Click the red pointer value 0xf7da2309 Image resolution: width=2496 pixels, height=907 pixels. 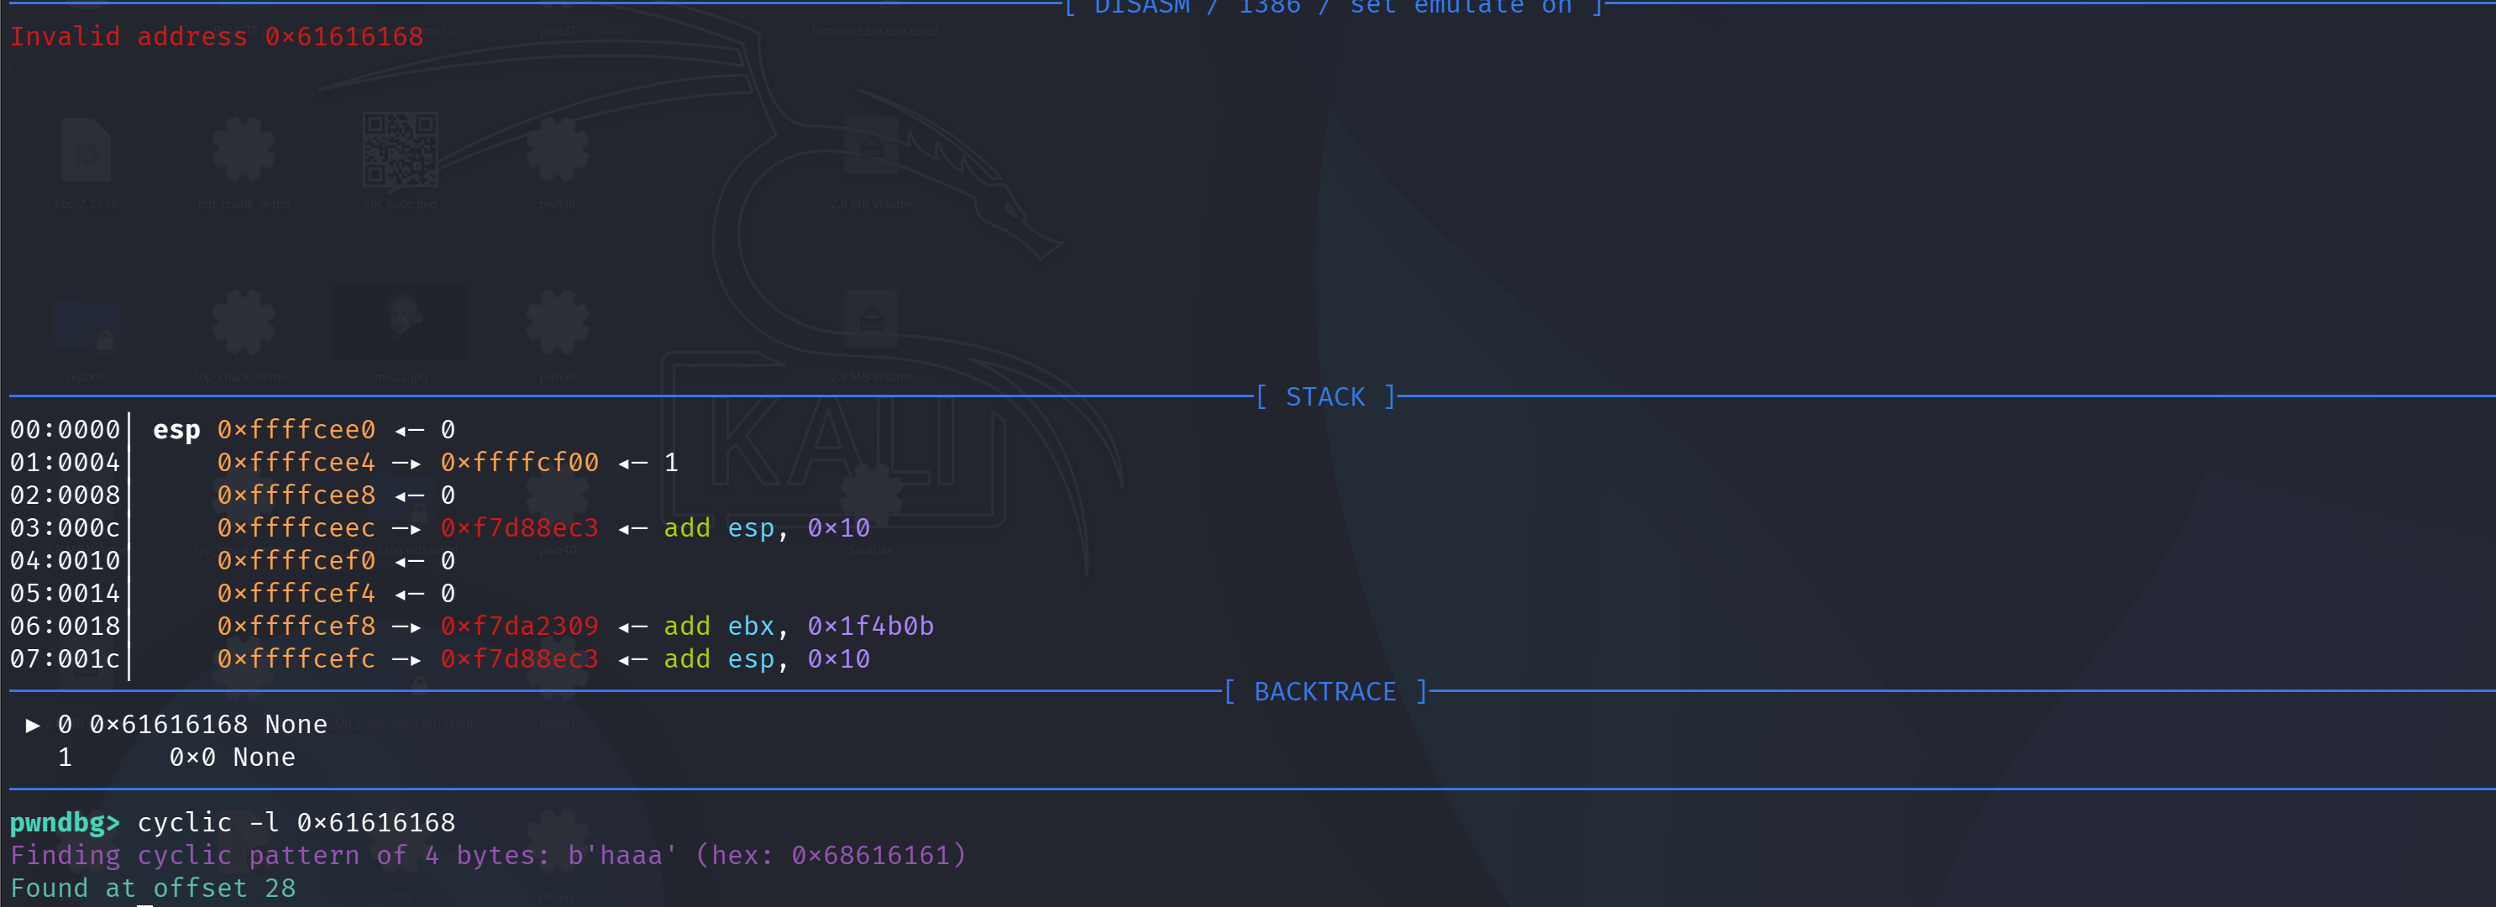519,626
